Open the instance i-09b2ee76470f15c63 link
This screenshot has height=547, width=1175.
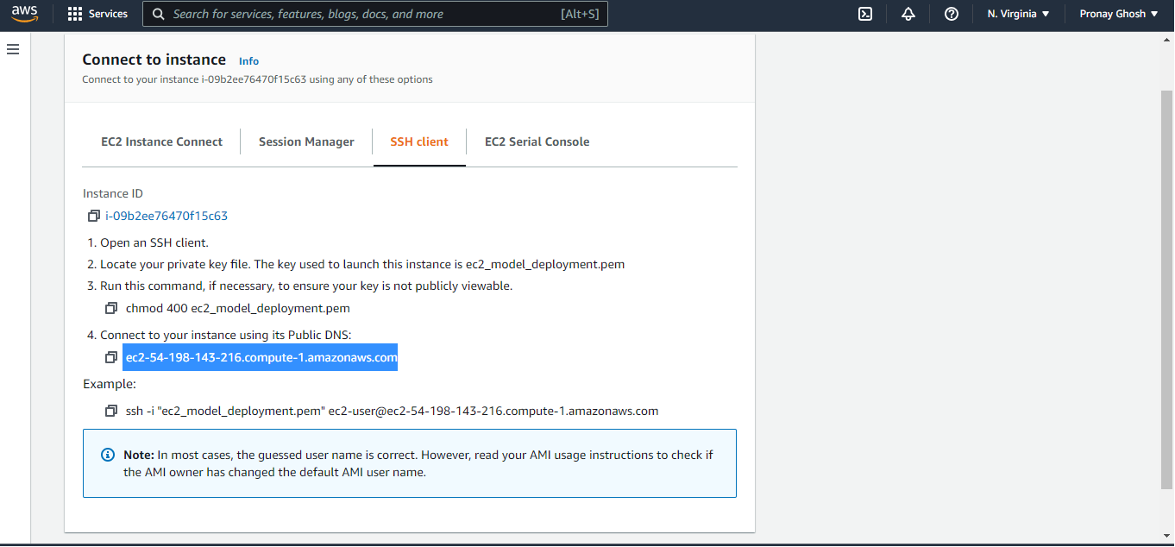click(167, 215)
